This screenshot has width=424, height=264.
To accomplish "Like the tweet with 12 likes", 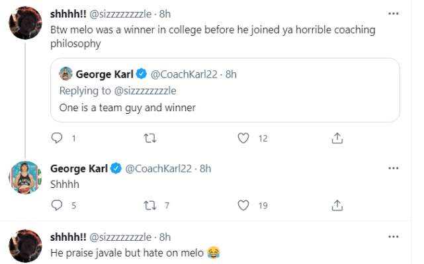I will pyautogui.click(x=243, y=138).
